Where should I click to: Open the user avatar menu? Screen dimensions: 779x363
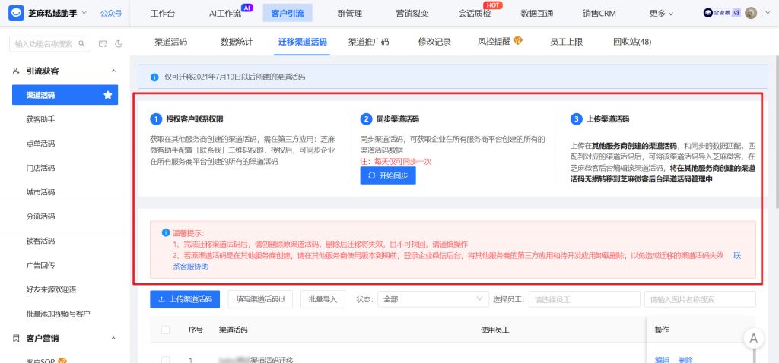point(751,13)
